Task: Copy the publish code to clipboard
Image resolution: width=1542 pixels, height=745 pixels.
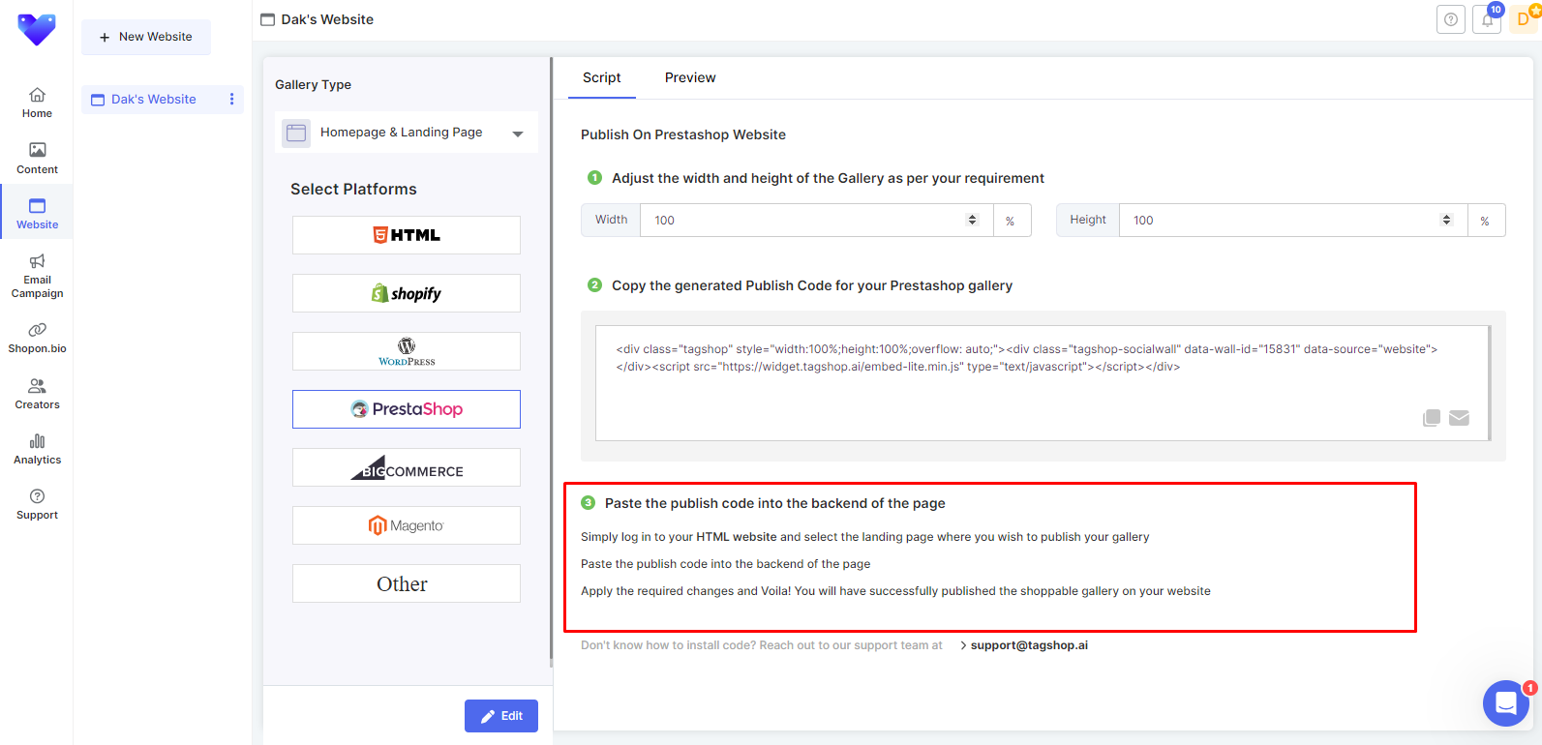Action: tap(1432, 418)
